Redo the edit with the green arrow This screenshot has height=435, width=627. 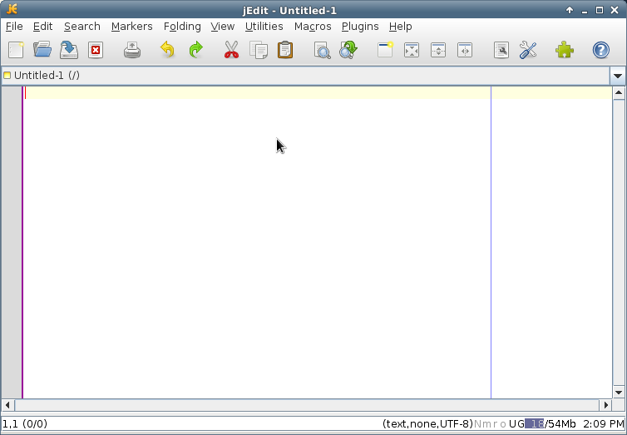[x=196, y=51]
